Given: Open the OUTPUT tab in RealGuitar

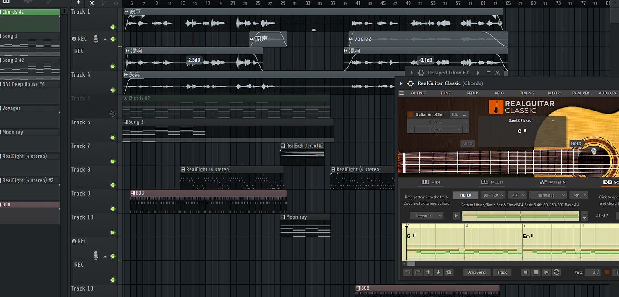Looking at the screenshot, I should click(418, 93).
